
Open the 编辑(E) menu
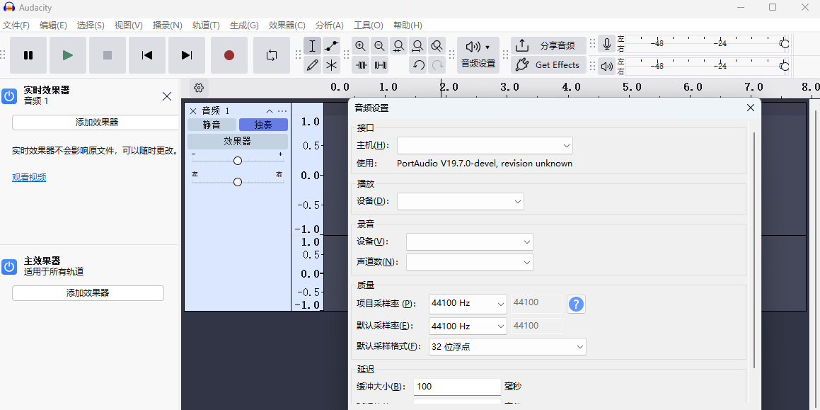click(53, 25)
